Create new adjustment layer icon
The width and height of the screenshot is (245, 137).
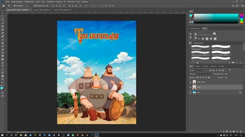point(230,132)
